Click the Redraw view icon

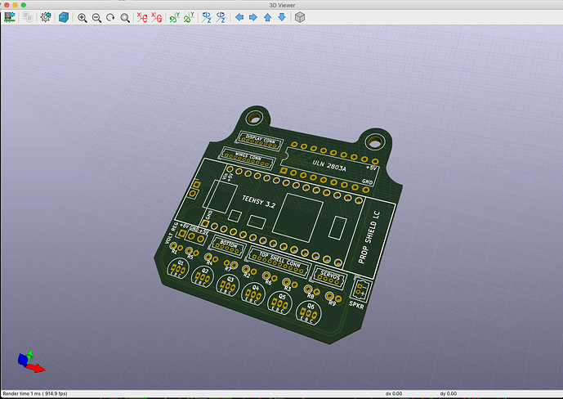point(110,17)
